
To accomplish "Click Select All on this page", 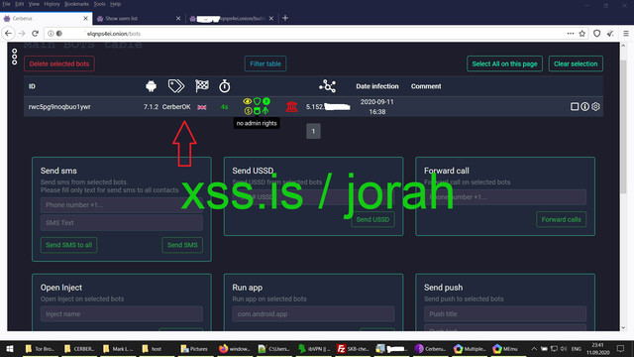I will pyautogui.click(x=504, y=63).
